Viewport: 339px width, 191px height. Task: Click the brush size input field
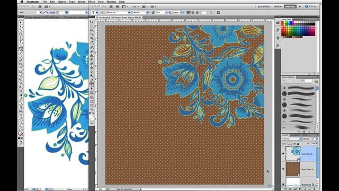[x=308, y=81]
